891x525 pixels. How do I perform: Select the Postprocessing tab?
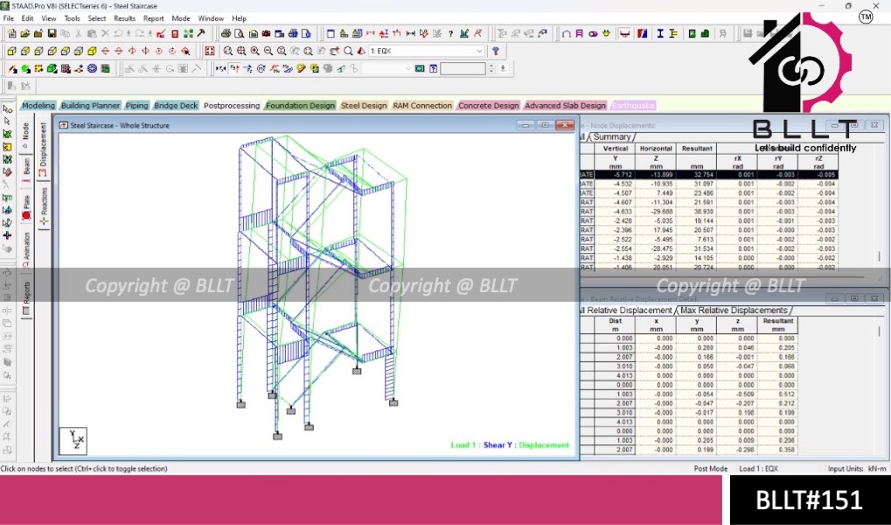click(x=231, y=105)
